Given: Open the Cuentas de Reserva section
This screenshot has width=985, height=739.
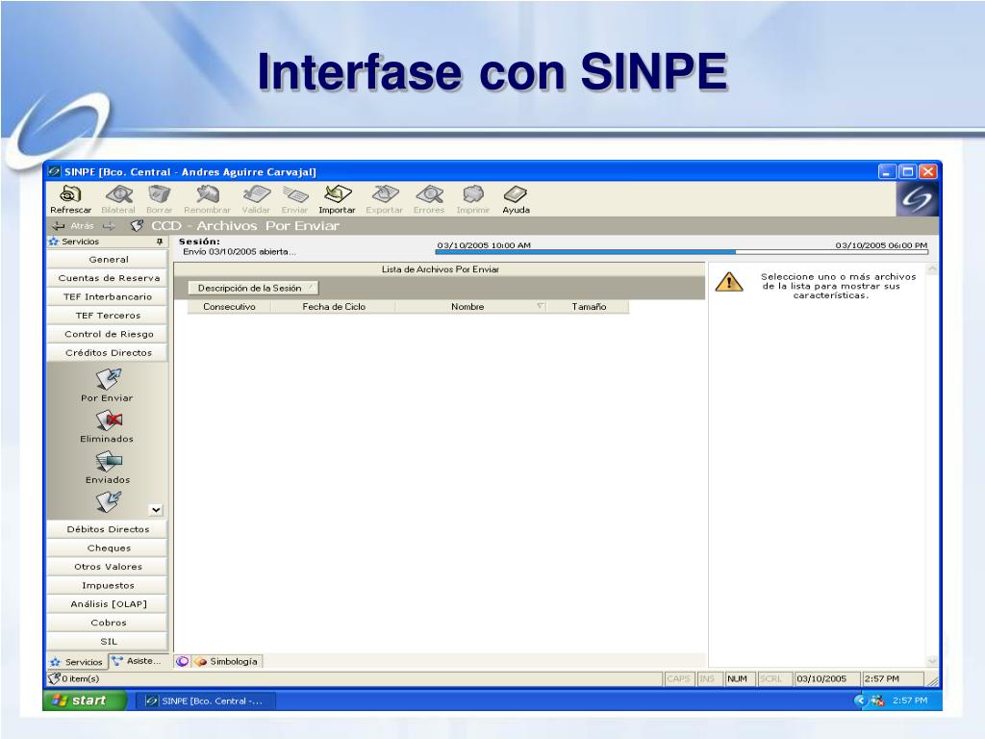Looking at the screenshot, I should [108, 278].
